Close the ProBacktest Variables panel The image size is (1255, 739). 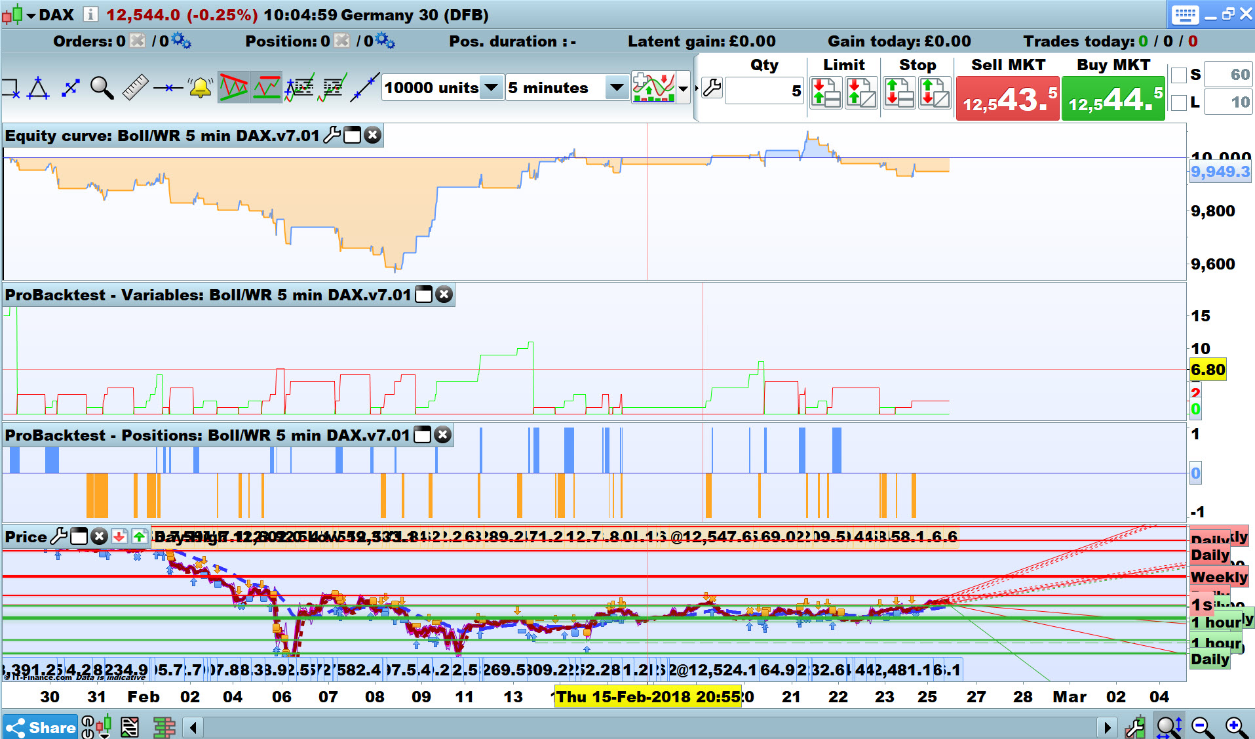pyautogui.click(x=444, y=294)
